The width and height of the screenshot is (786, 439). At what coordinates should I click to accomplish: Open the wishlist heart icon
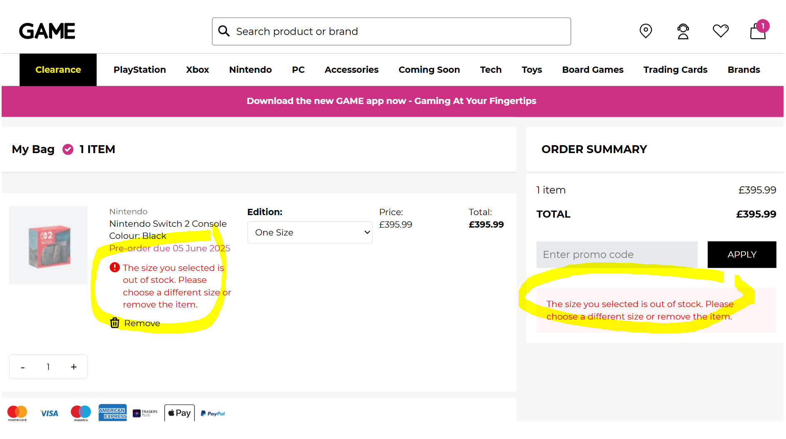[721, 31]
